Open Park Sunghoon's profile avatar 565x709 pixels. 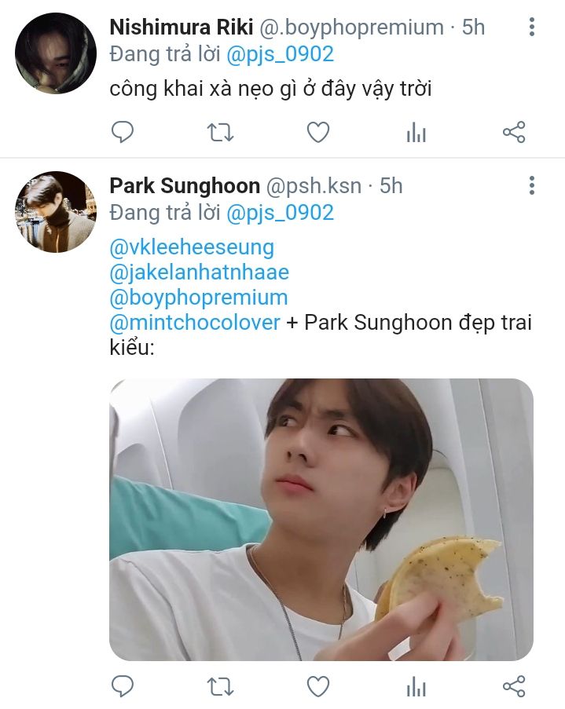tap(56, 212)
